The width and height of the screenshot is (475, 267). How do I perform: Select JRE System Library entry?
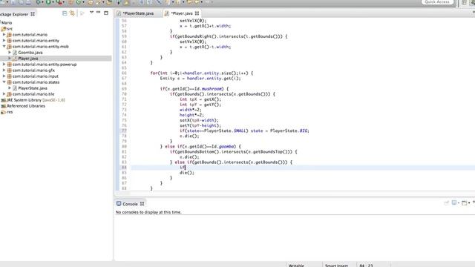36,100
